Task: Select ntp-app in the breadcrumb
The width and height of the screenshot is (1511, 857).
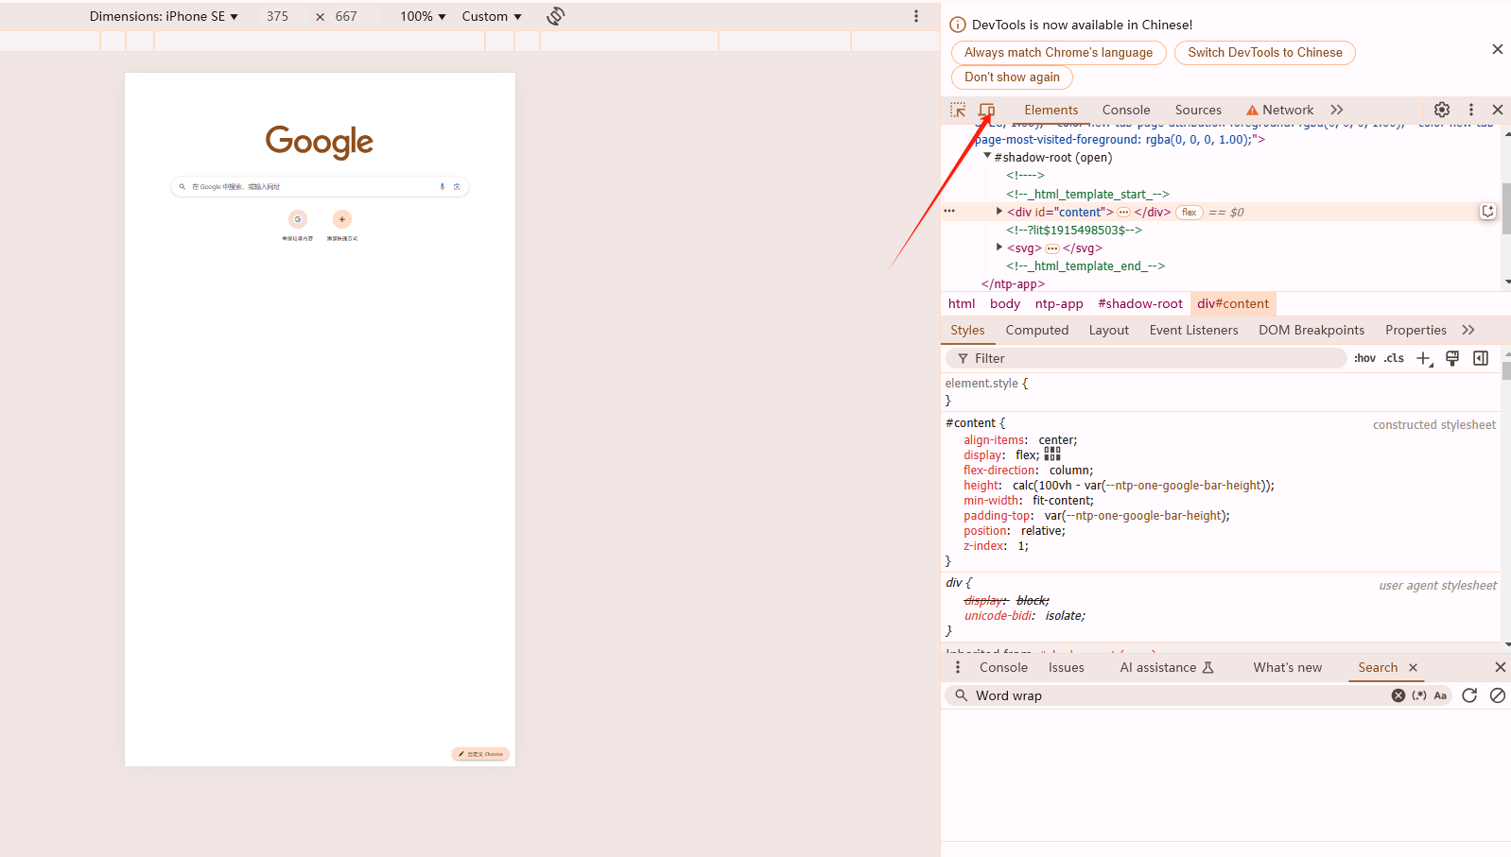Action: [x=1058, y=303]
